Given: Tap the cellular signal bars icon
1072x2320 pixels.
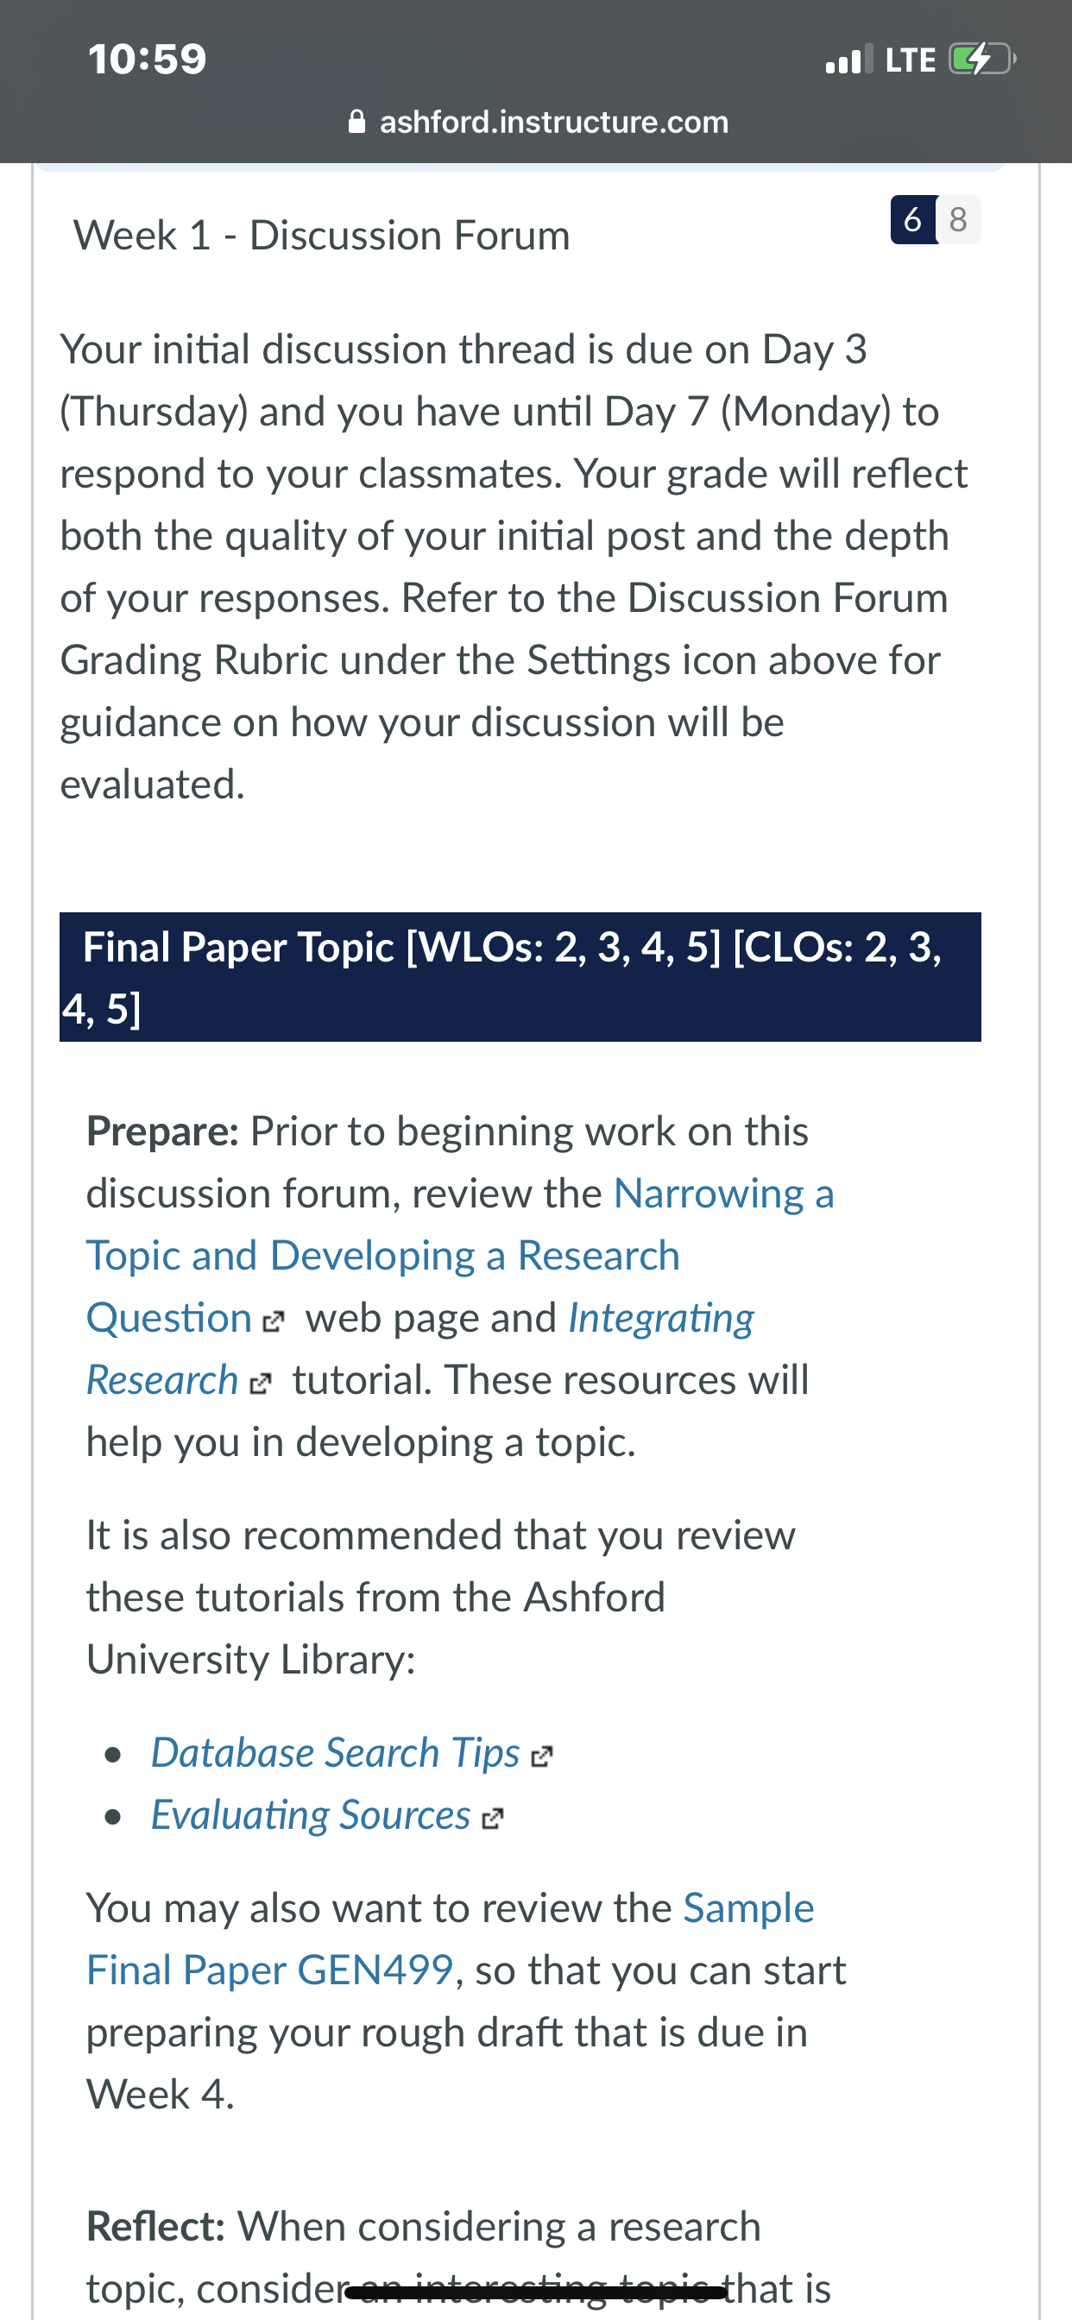Looking at the screenshot, I should [848, 60].
